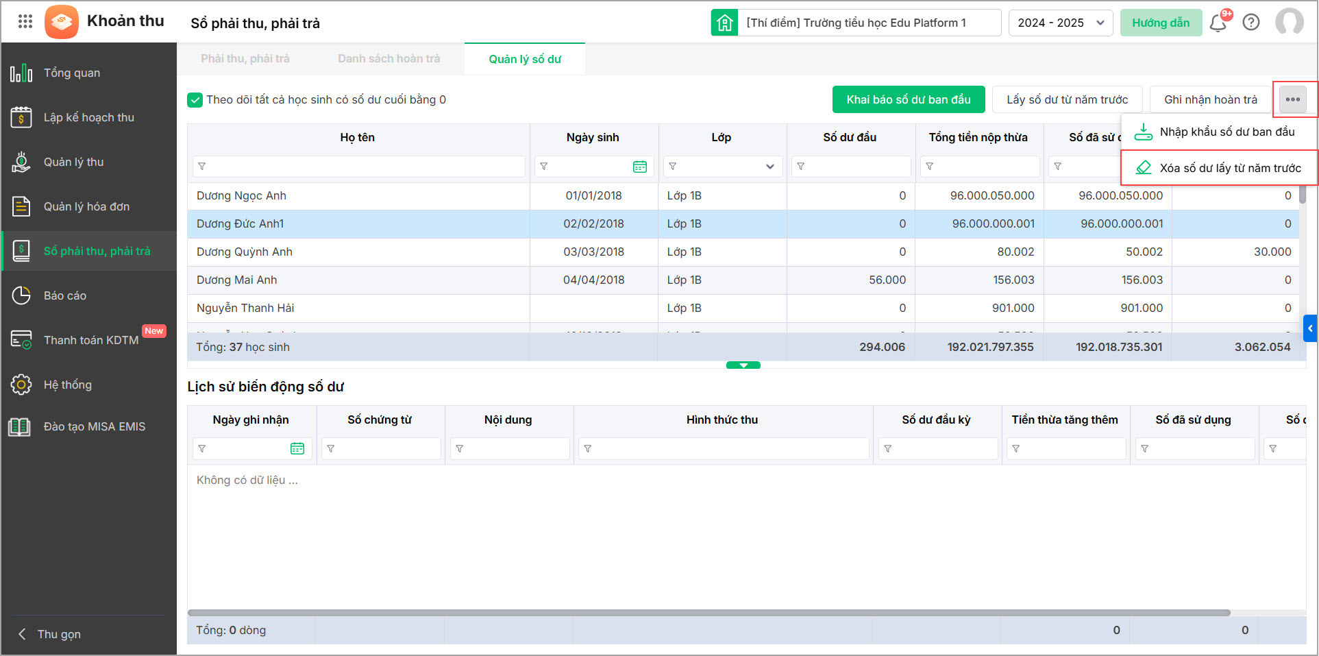This screenshot has height=656, width=1319.
Task: Click filter icon in Số chứng từ column
Action: pyautogui.click(x=331, y=449)
